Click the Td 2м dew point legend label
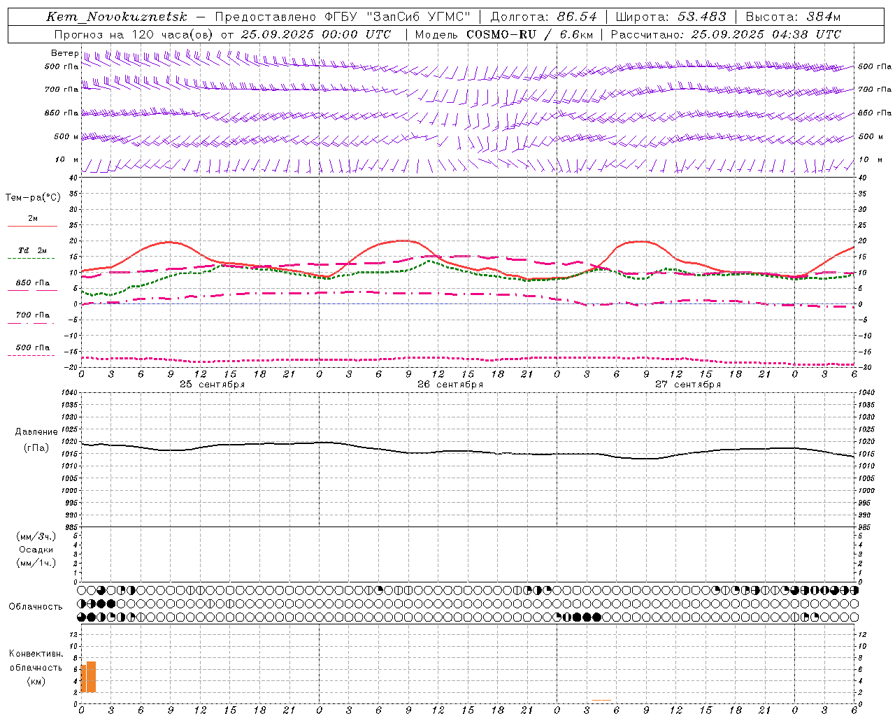 pos(33,250)
